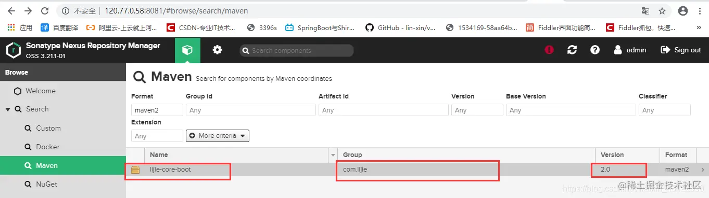This screenshot has height=198, width=709.
Task: Click the Extension input field
Action: click(x=157, y=136)
